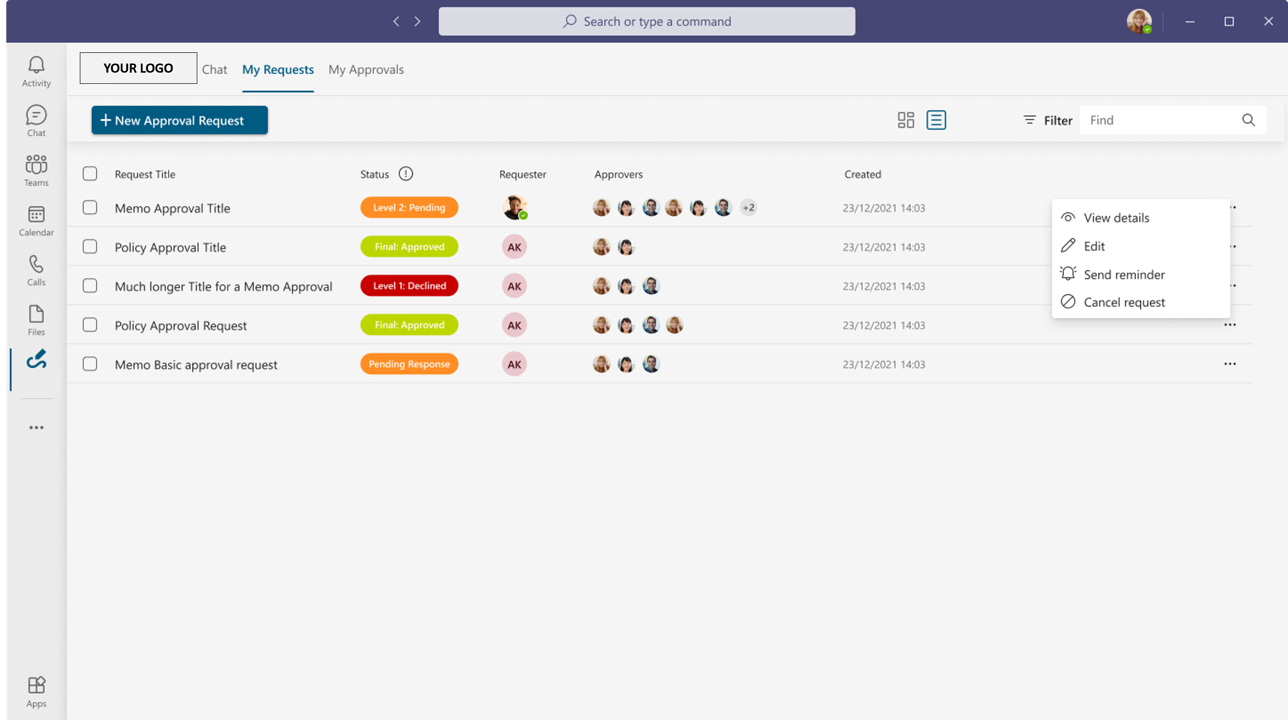The height and width of the screenshot is (720, 1288).
Task: Click the New Approval Request button
Action: point(179,120)
